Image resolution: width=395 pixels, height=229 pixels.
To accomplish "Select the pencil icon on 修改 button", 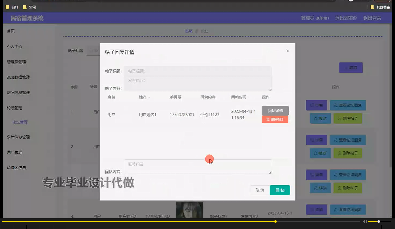I will pyautogui.click(x=316, y=118).
